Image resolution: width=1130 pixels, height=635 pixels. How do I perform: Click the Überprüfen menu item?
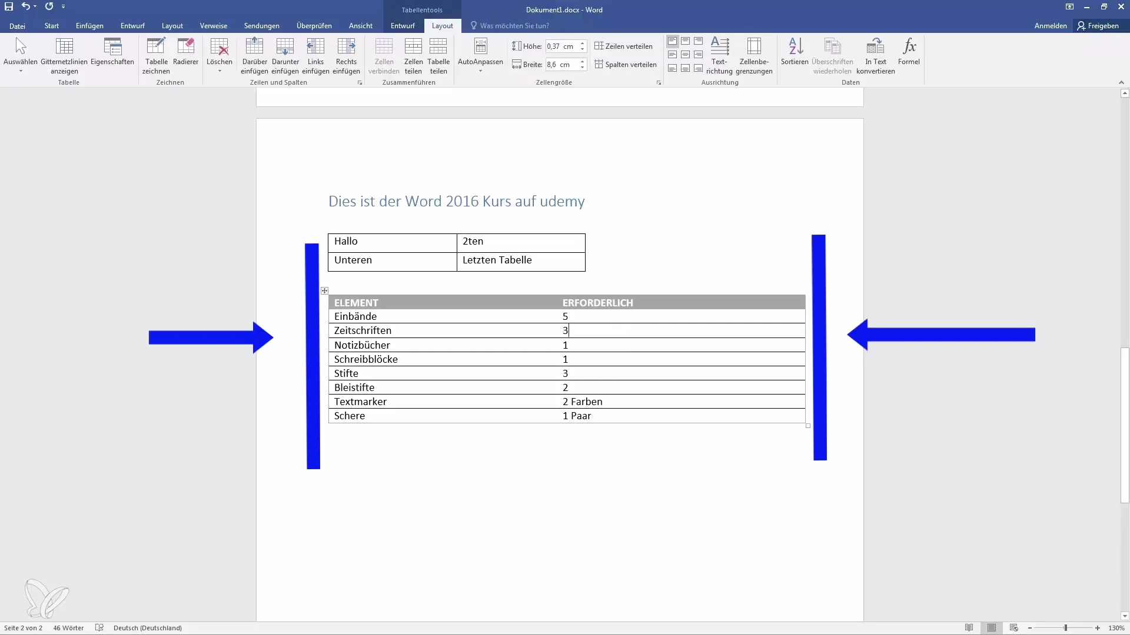click(314, 26)
